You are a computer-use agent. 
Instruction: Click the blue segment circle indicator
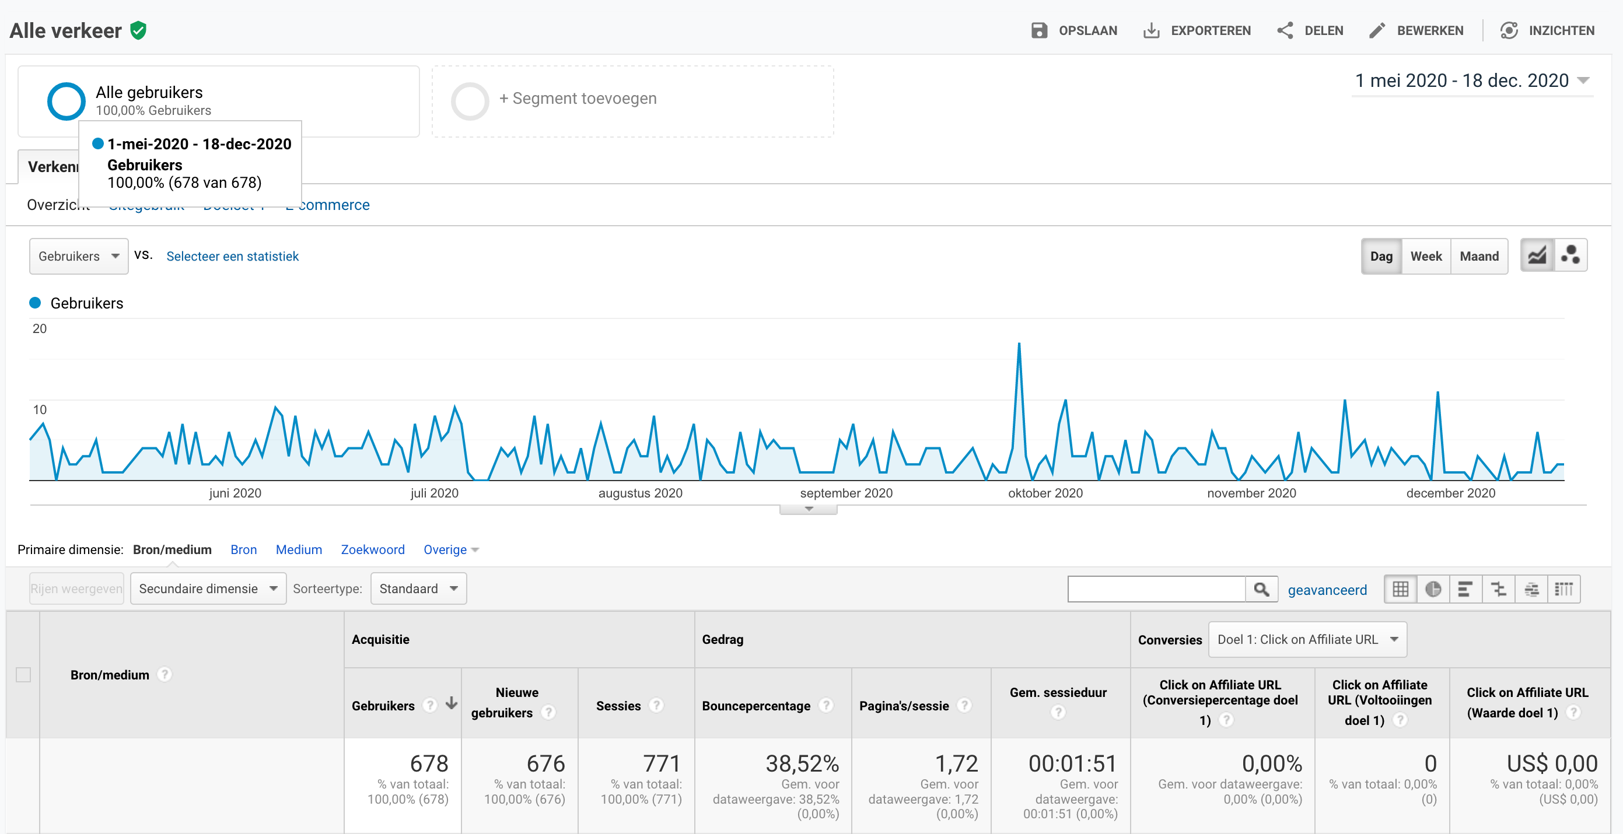[x=66, y=101]
